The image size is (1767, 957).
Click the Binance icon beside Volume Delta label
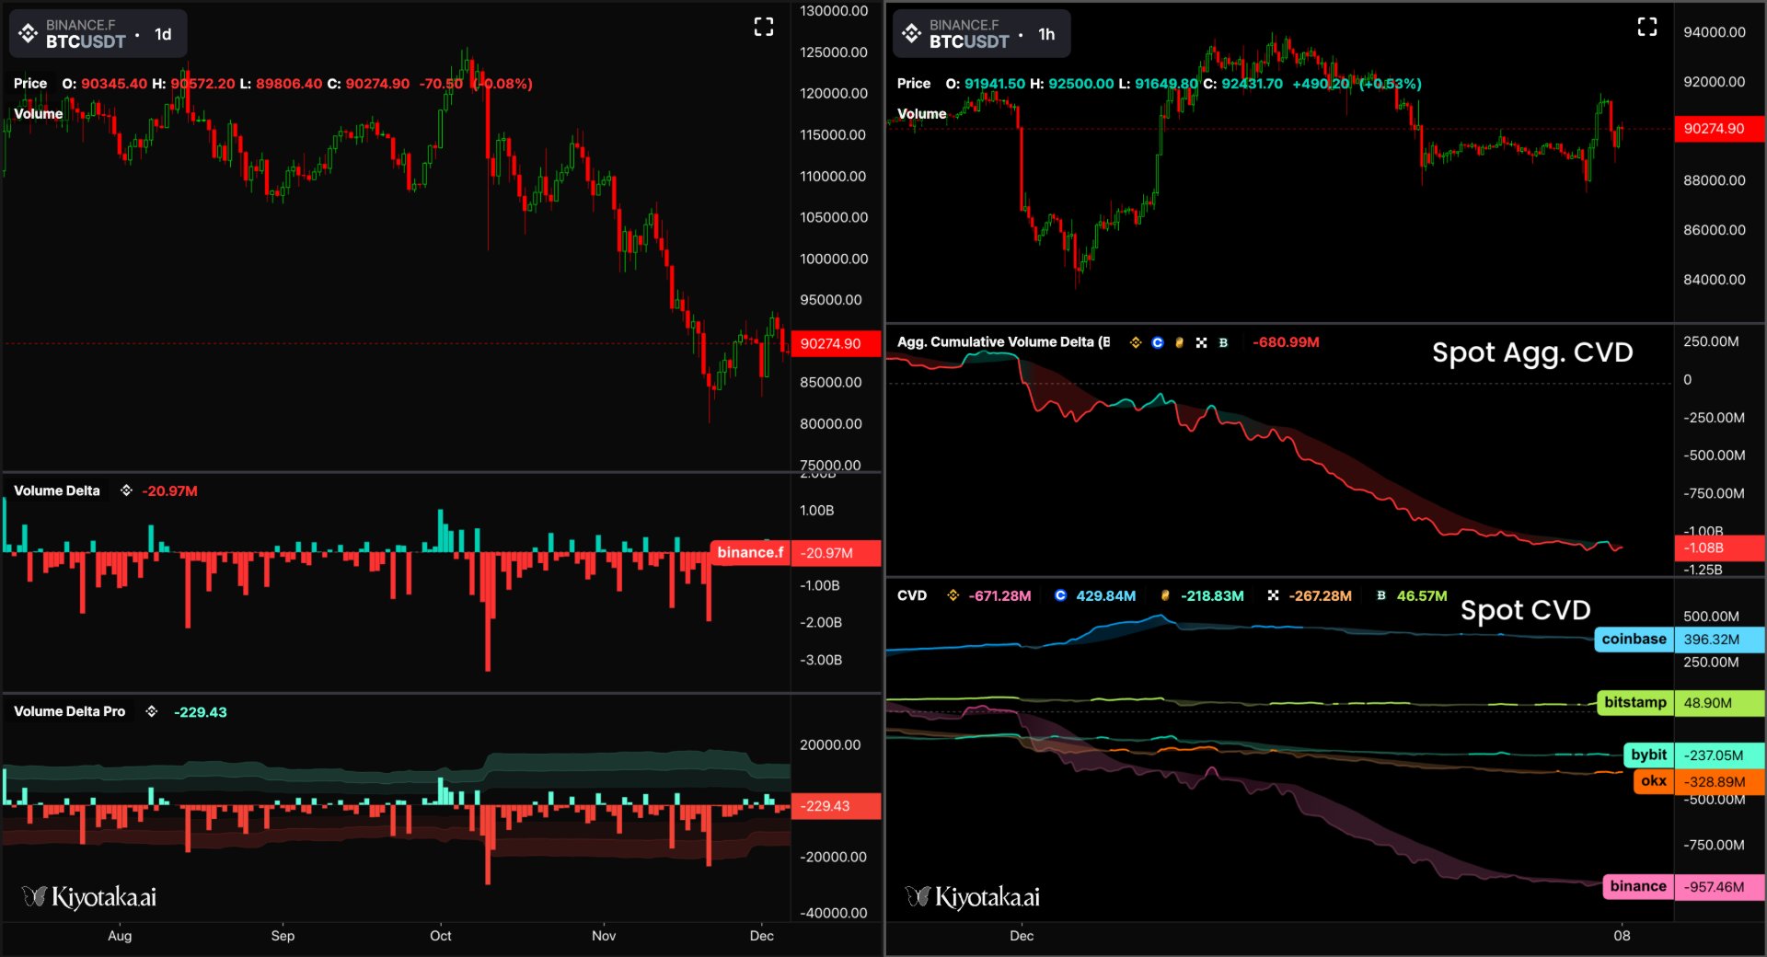126,490
